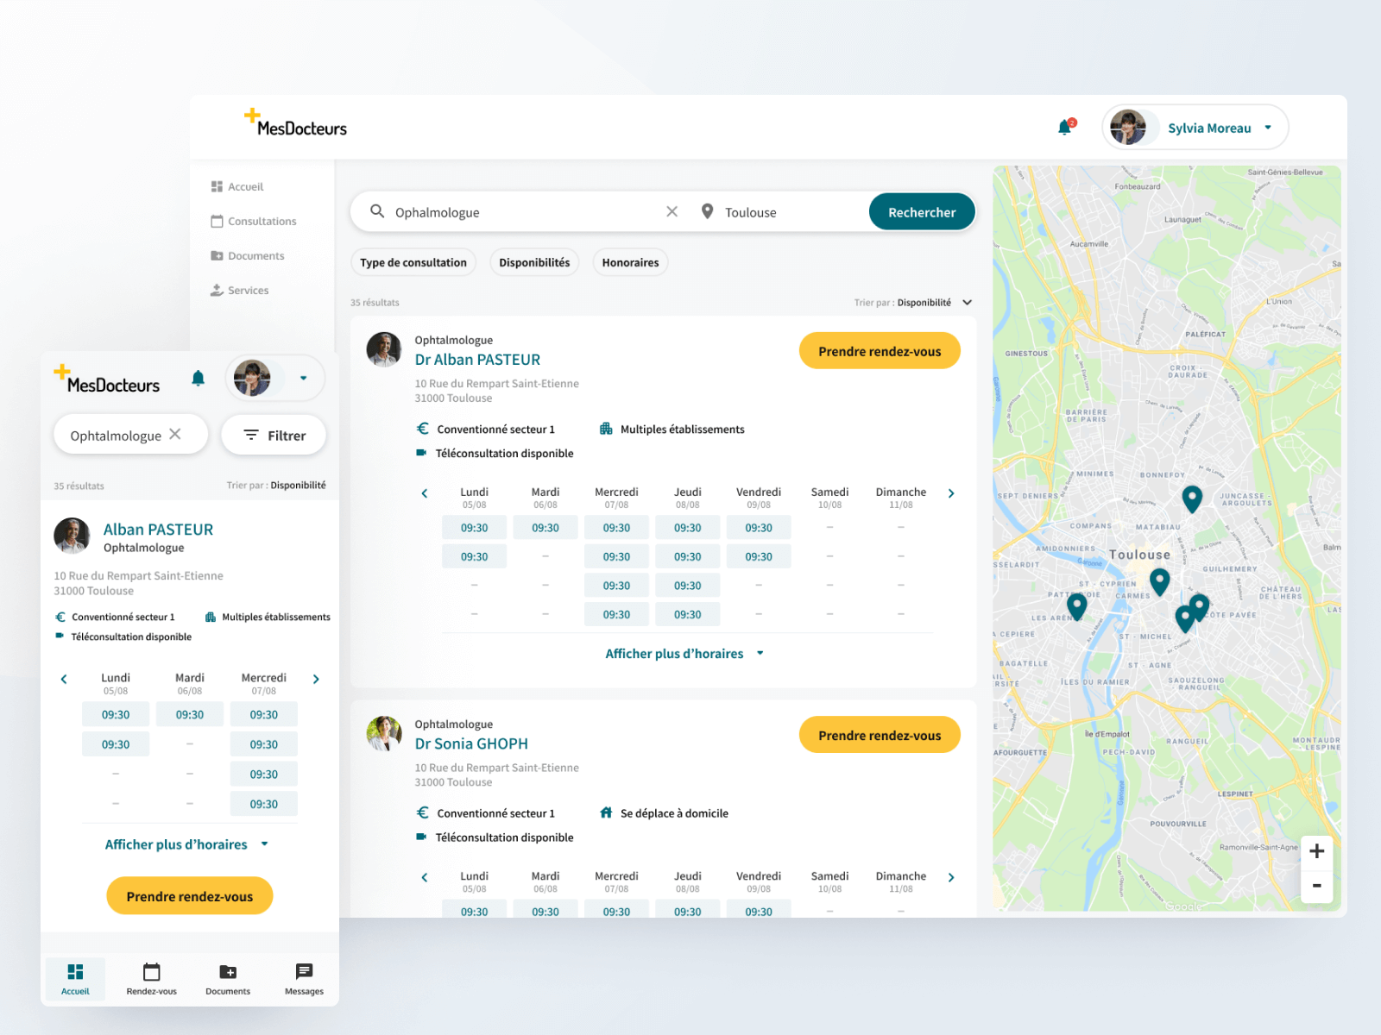Open Accueil in the left sidebar
Screen dimensions: 1381x1035
237,186
